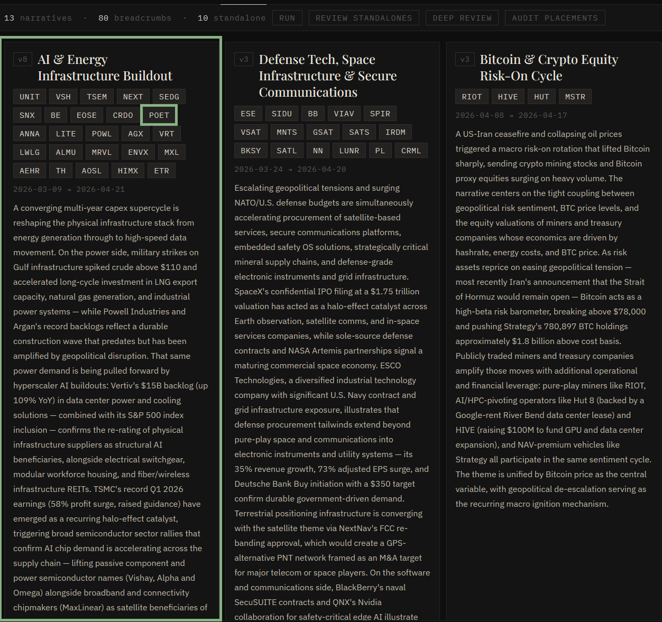Choose the LUNR ticker tag
The height and width of the screenshot is (622, 662).
pyautogui.click(x=349, y=151)
